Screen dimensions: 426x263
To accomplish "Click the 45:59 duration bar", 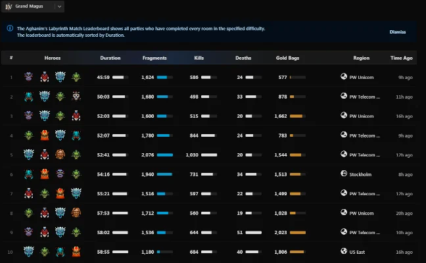I will click(120, 77).
